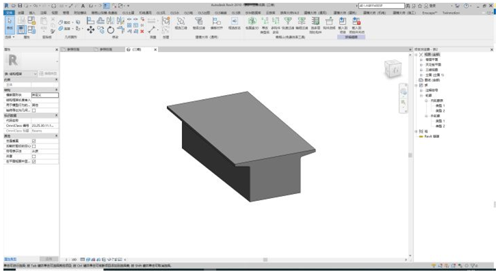
Task: Select Revit 链接 in project browser
Action: point(432,136)
